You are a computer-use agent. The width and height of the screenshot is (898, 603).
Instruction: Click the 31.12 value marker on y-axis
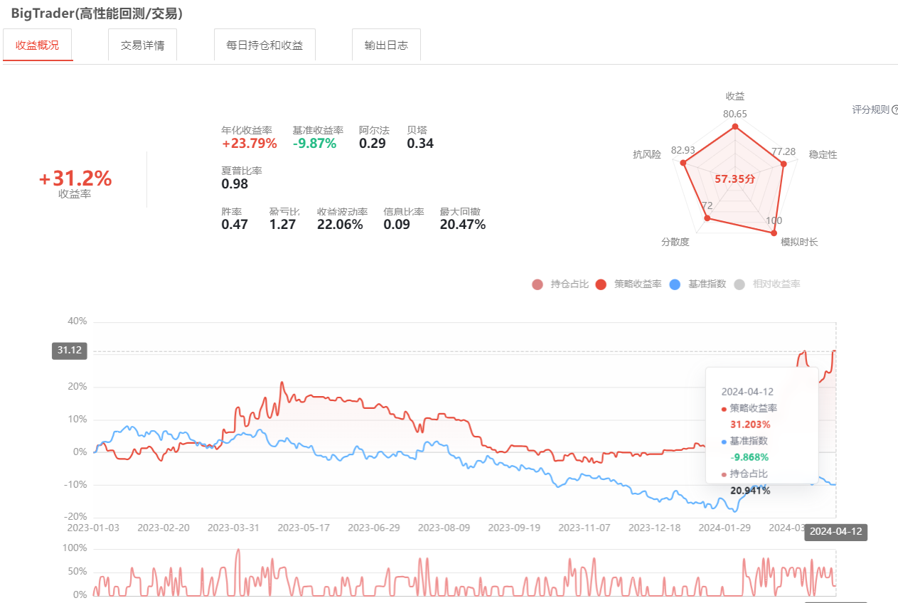(70, 351)
